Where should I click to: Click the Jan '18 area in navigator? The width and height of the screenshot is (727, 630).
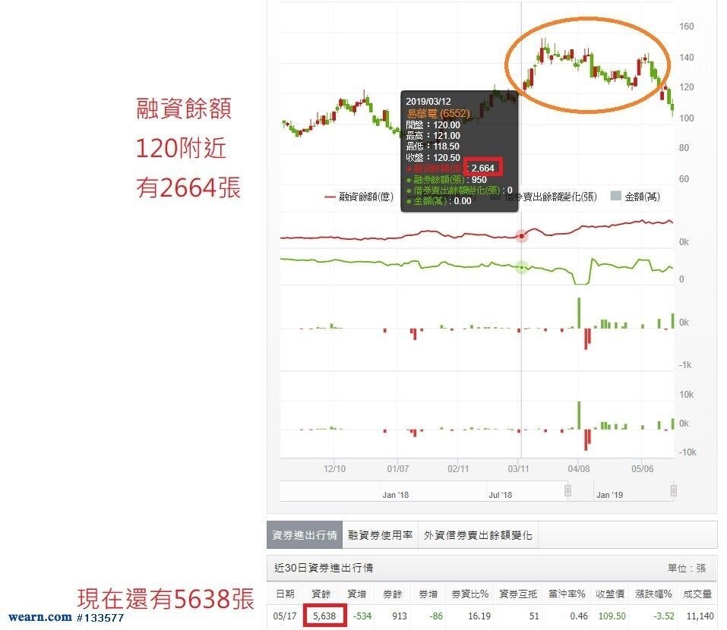coord(396,495)
